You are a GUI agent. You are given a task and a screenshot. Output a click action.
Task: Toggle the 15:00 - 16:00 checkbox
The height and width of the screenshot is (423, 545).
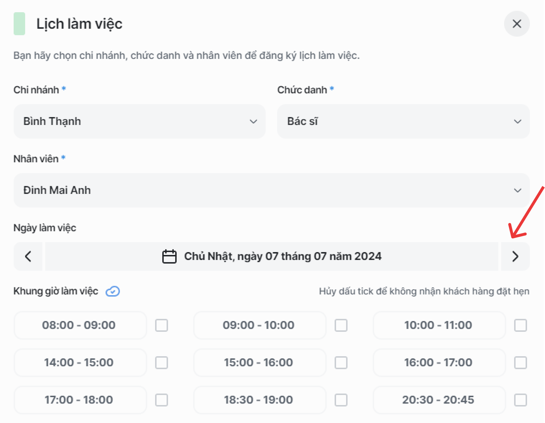pyautogui.click(x=341, y=363)
